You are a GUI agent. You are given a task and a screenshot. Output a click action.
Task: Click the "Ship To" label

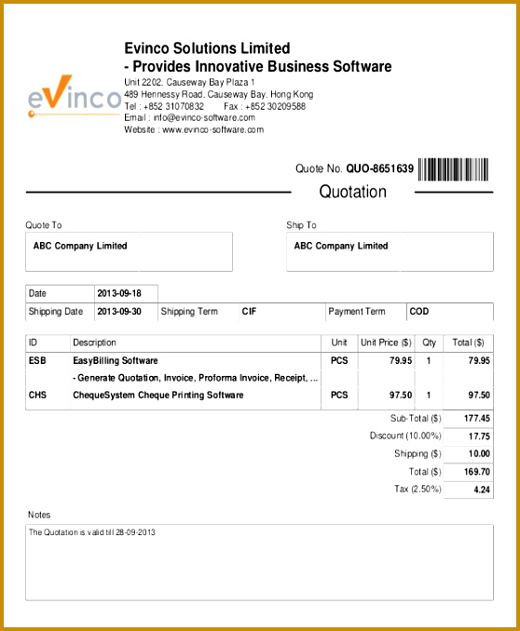302,225
